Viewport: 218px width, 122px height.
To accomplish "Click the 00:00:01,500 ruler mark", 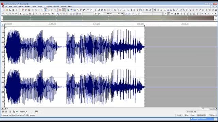I will (141, 24).
